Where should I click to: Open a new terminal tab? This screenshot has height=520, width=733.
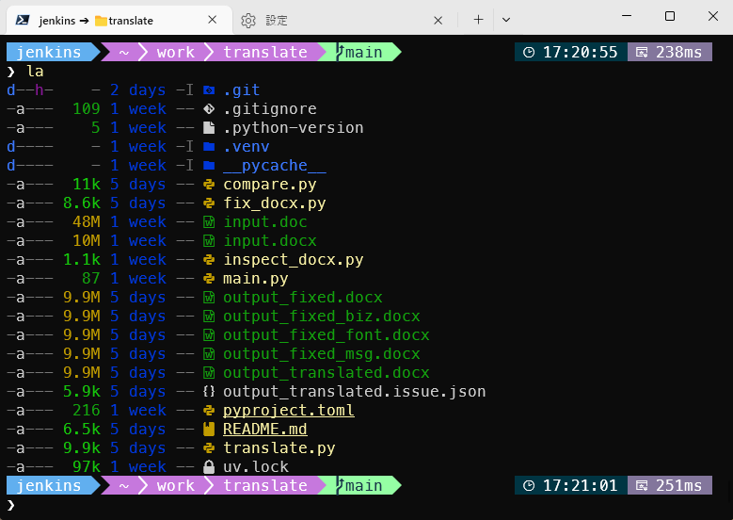478,20
